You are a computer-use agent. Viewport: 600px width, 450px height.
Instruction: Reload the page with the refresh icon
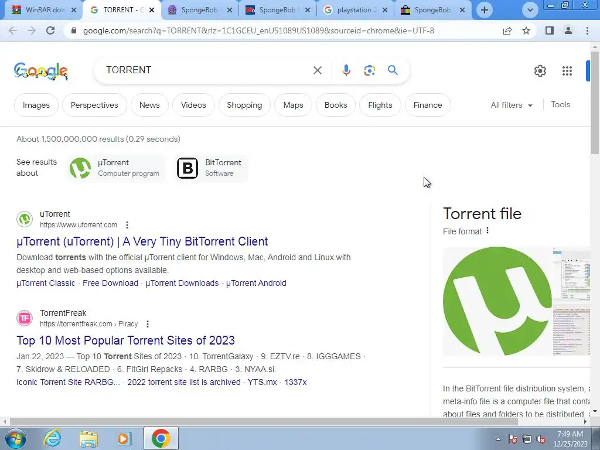(x=50, y=30)
